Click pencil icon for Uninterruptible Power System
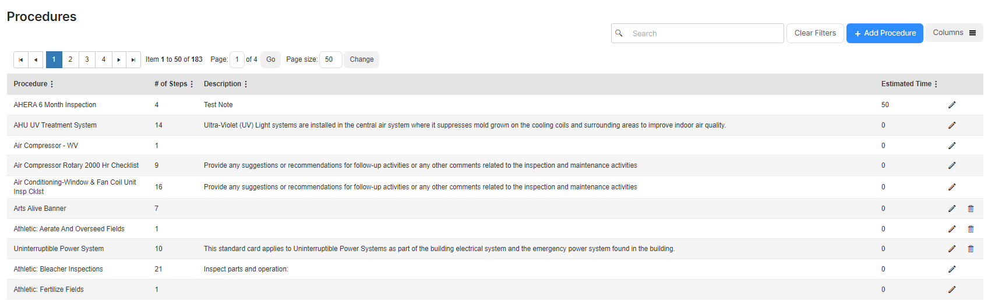 tap(952, 249)
